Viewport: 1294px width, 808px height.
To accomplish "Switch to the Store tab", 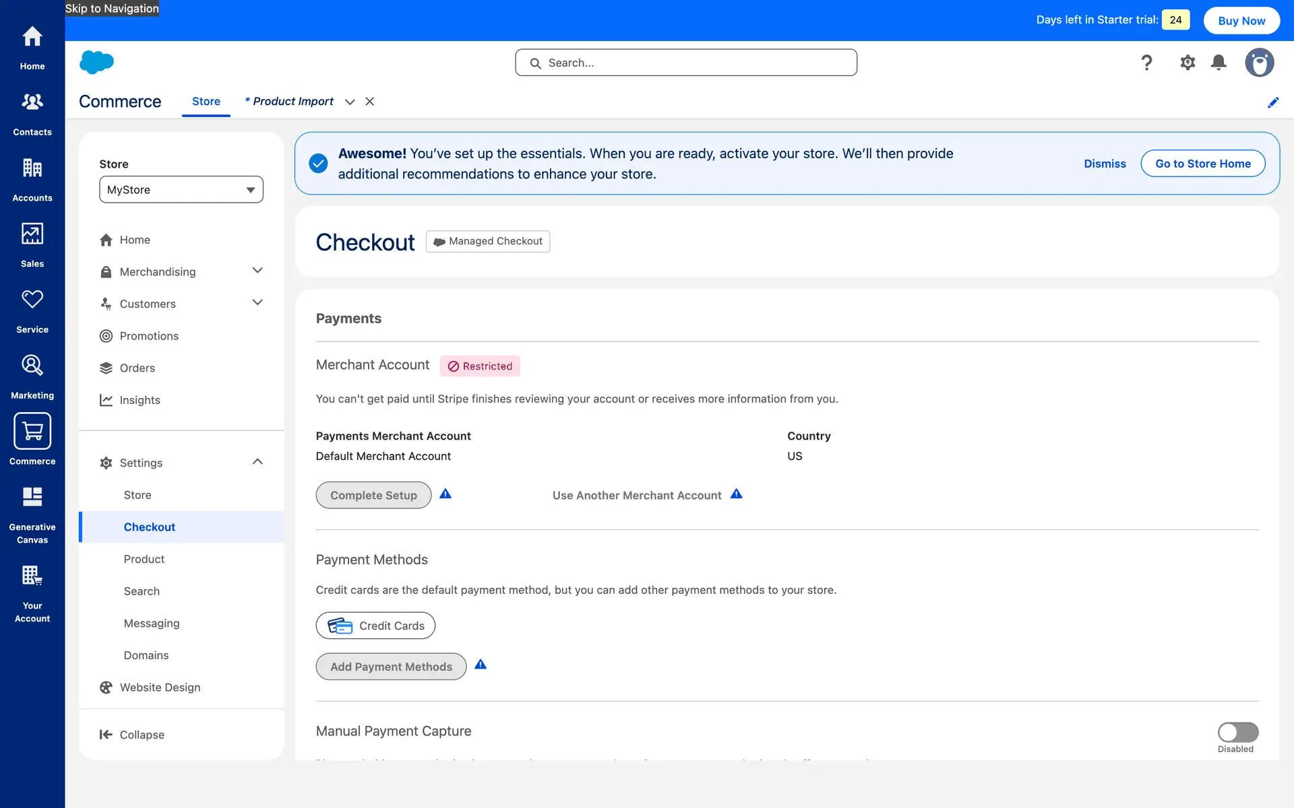I will click(206, 102).
